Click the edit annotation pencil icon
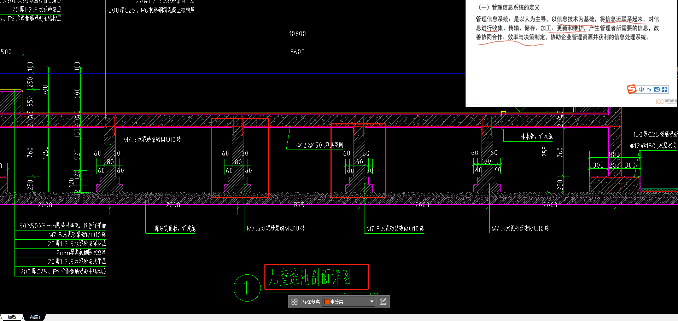This screenshot has width=678, height=321. pyautogui.click(x=383, y=302)
